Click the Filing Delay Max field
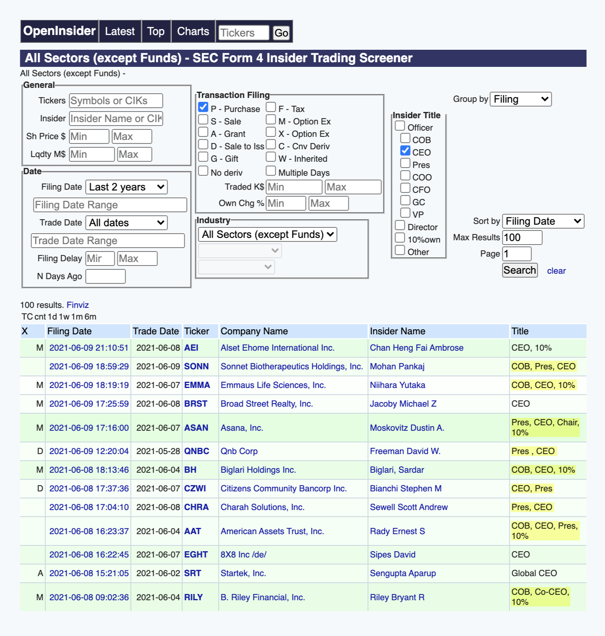This screenshot has width=605, height=636. (x=137, y=259)
